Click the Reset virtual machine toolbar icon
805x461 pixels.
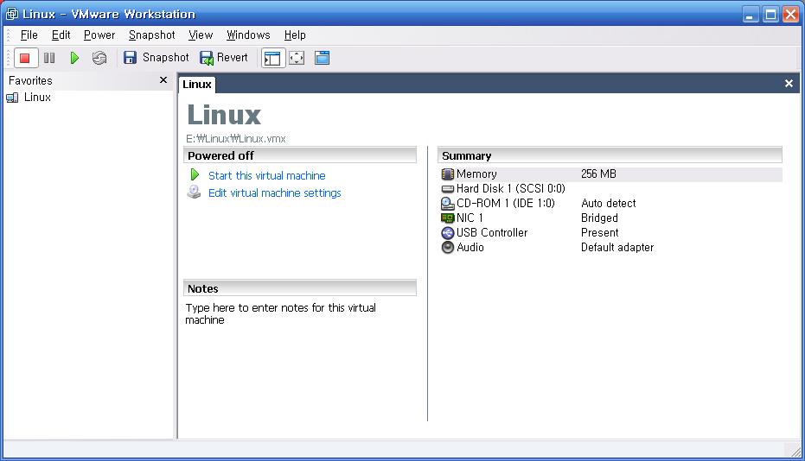[x=99, y=58]
